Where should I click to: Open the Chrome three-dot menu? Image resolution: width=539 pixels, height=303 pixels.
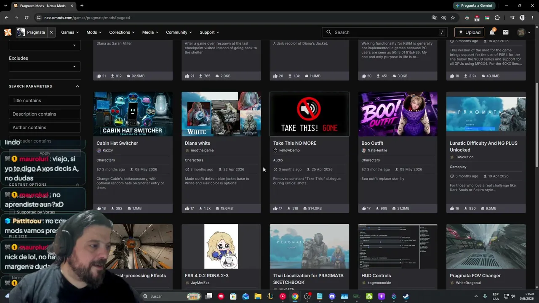(532, 18)
